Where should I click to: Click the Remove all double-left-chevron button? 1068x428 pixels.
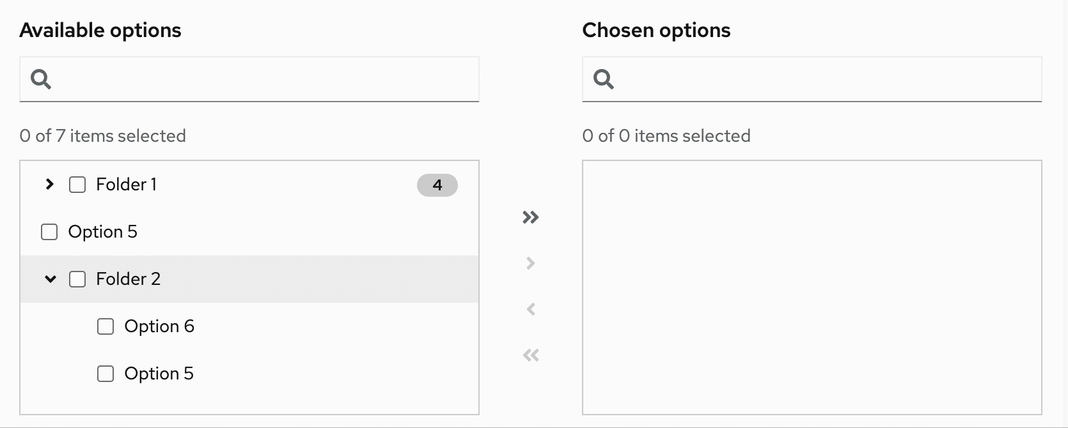(x=531, y=355)
